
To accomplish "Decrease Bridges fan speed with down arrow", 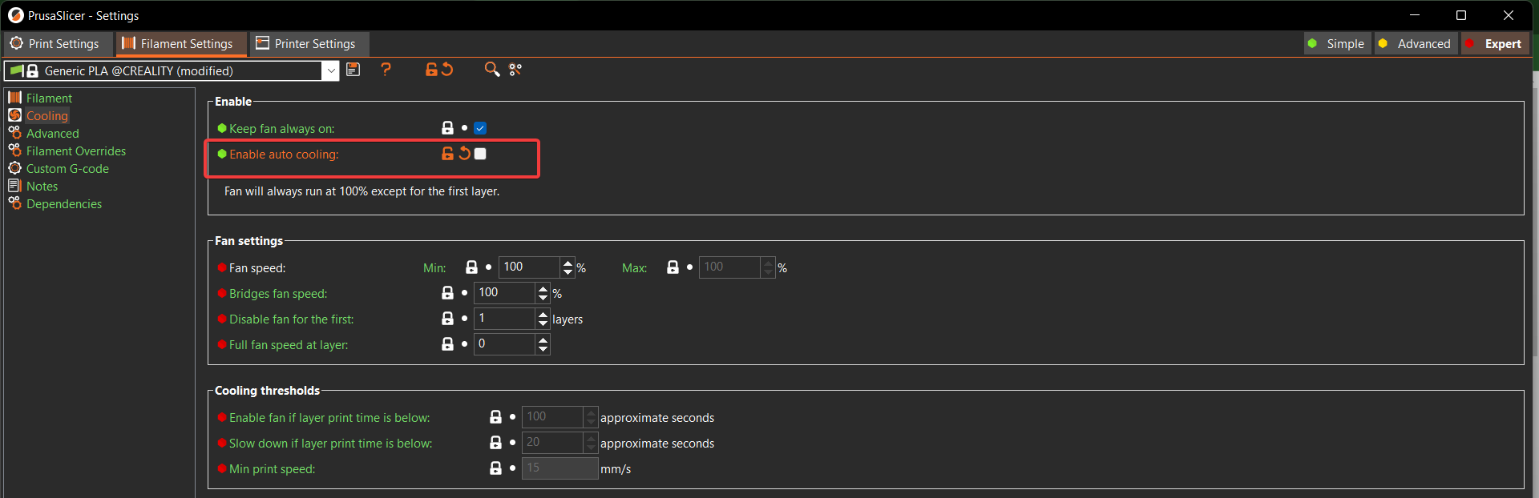I will tap(543, 298).
